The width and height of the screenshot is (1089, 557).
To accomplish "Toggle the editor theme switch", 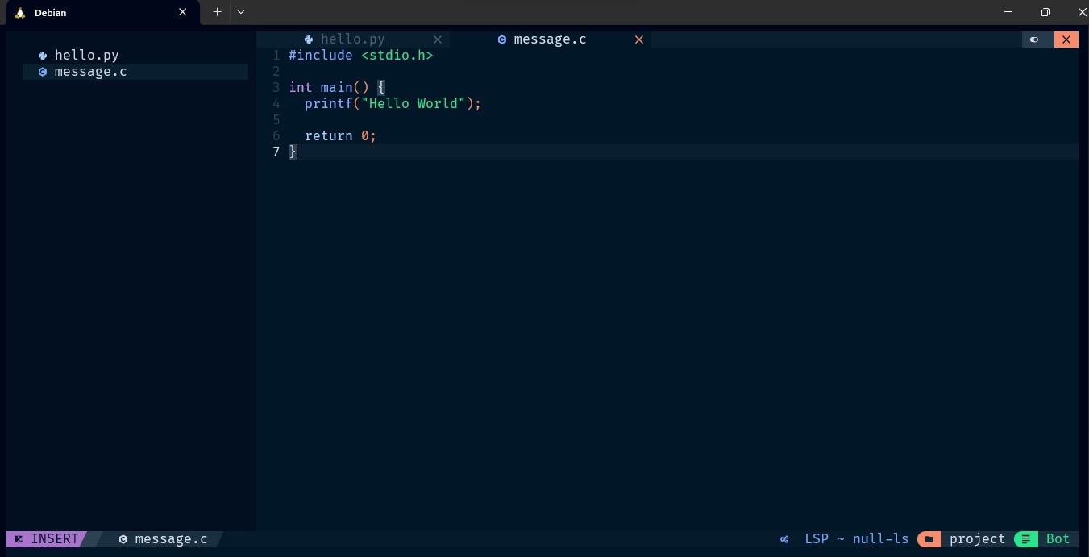I will pyautogui.click(x=1034, y=39).
